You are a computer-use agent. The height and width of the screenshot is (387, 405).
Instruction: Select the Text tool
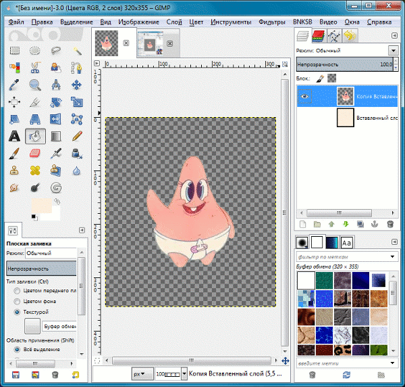tap(14, 136)
